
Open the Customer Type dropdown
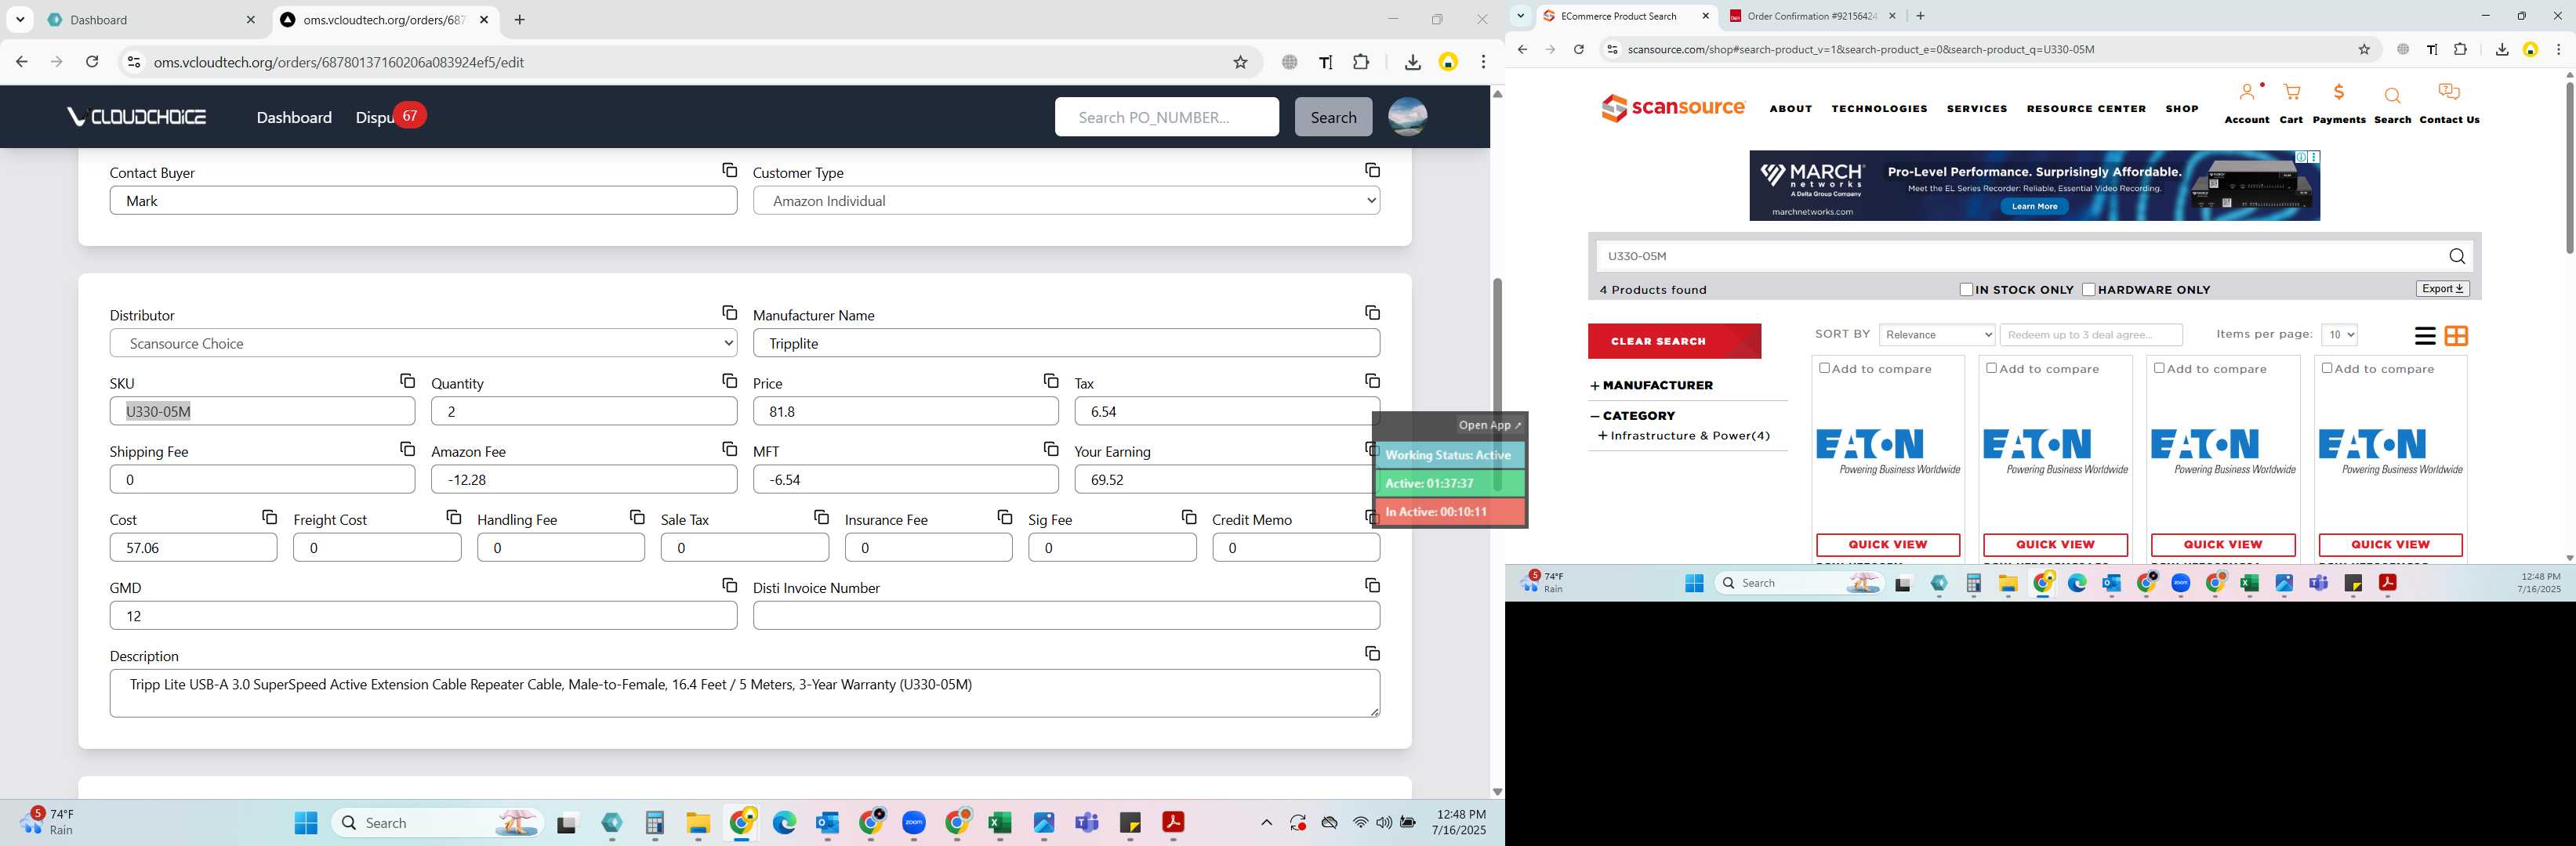(x=1066, y=201)
